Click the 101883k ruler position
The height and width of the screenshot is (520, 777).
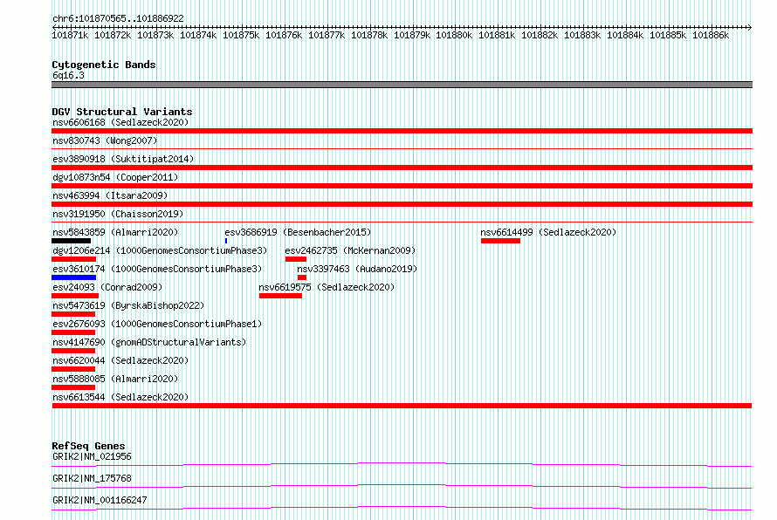point(582,35)
